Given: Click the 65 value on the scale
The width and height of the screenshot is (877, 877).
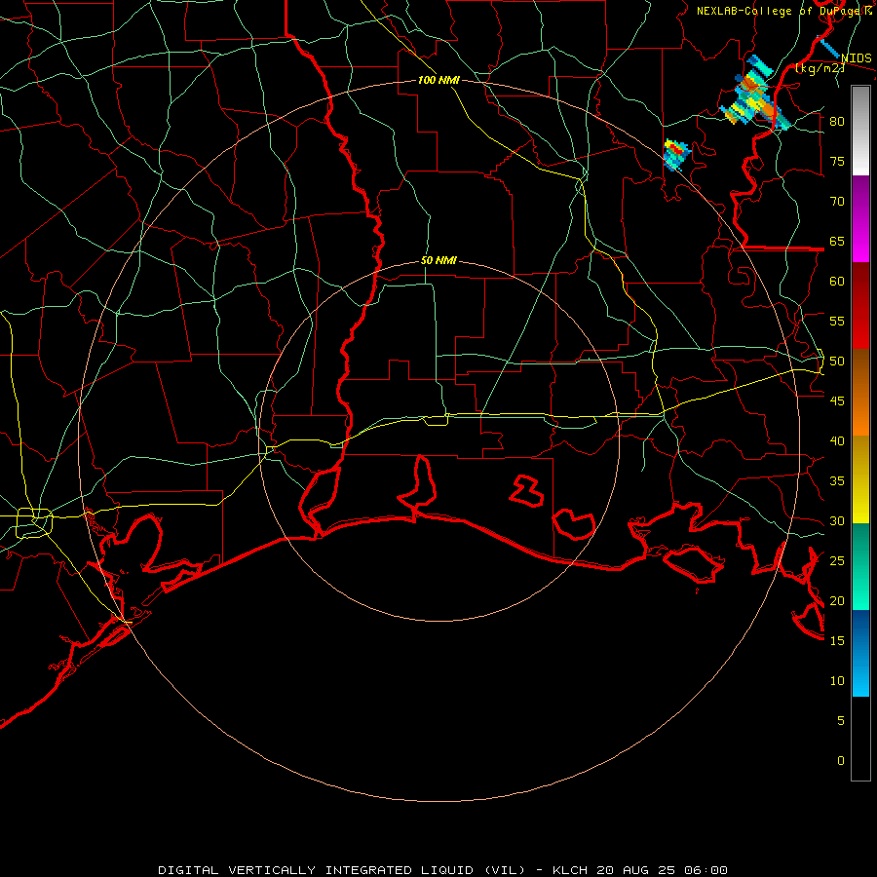Looking at the screenshot, I should click(x=837, y=241).
